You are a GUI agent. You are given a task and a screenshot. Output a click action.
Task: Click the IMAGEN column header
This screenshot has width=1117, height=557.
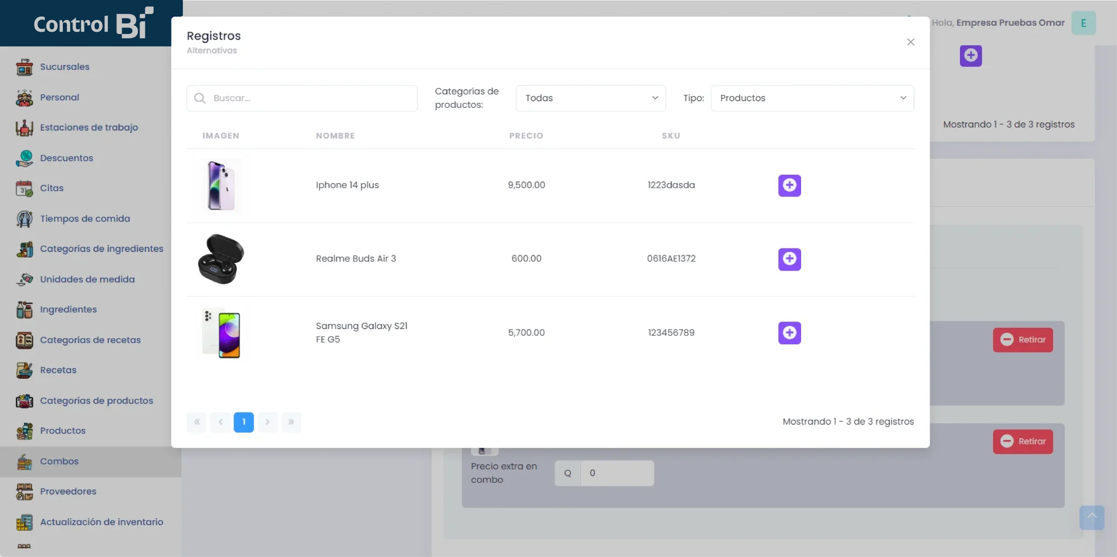pos(221,136)
